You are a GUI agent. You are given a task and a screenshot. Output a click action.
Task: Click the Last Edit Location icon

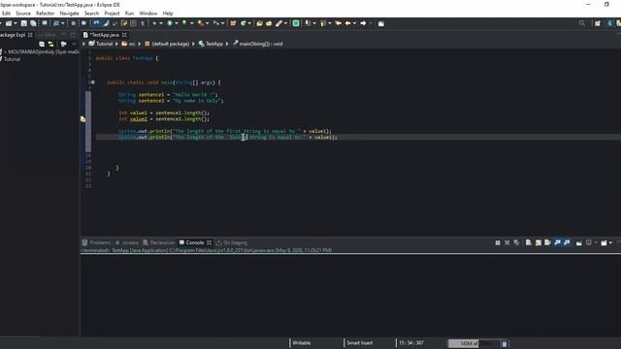[338, 23]
